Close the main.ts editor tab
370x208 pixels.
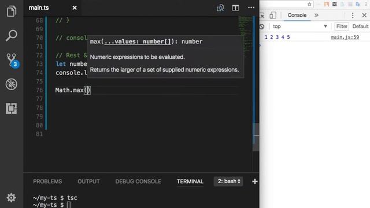pyautogui.click(x=75, y=8)
